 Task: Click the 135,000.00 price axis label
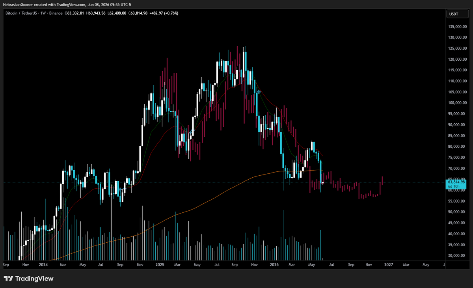pyautogui.click(x=457, y=27)
